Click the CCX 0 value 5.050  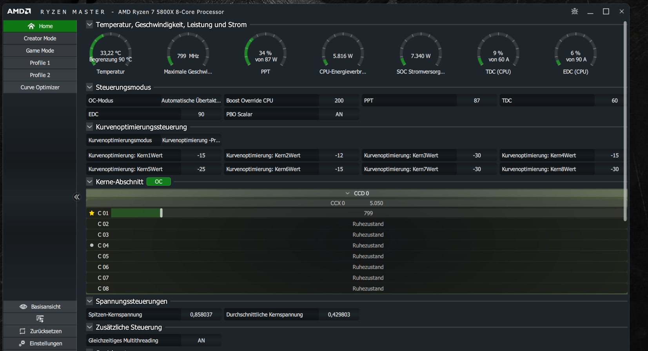(x=376, y=203)
